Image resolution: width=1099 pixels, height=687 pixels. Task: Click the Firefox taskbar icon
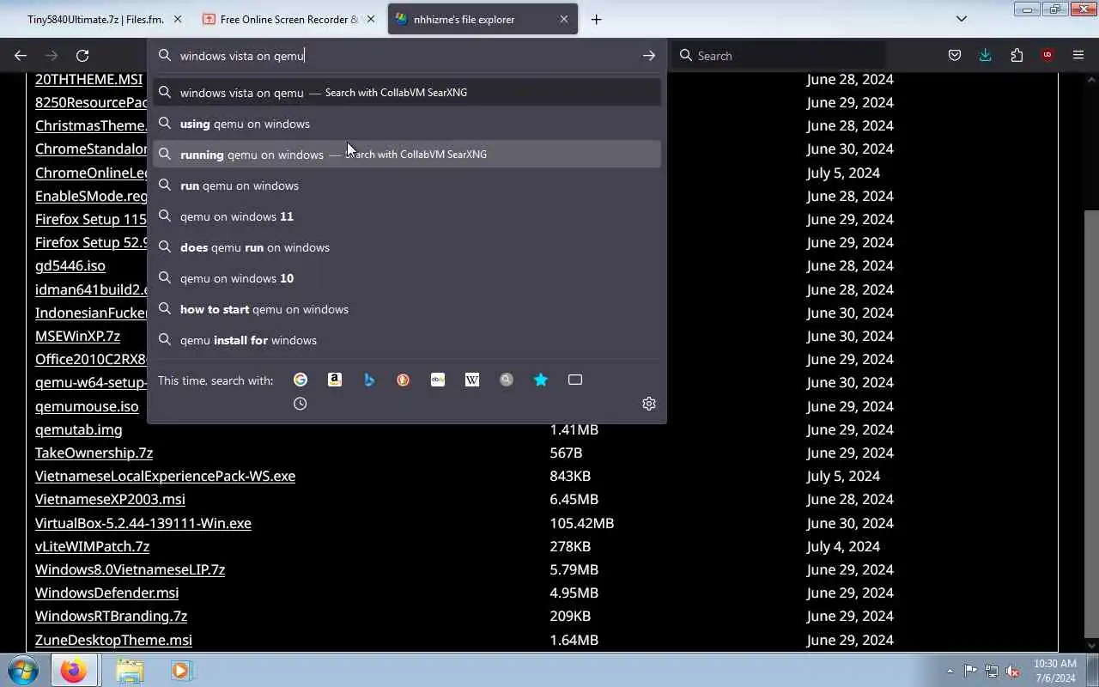pyautogui.click(x=74, y=670)
